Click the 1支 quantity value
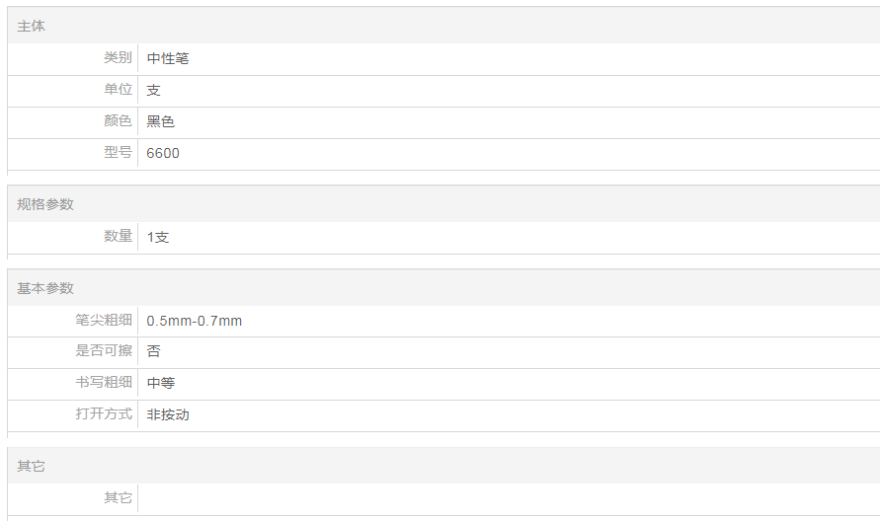Screen dimensions: 884x521 click(158, 238)
